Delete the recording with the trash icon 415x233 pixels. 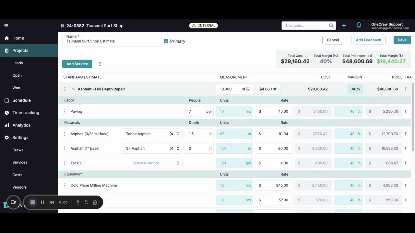(95, 202)
